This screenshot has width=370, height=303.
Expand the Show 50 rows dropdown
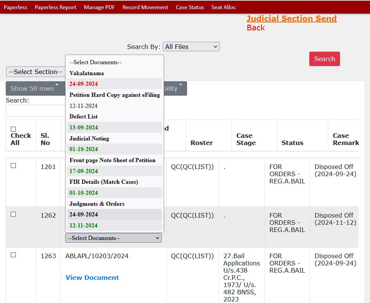[x=34, y=88]
